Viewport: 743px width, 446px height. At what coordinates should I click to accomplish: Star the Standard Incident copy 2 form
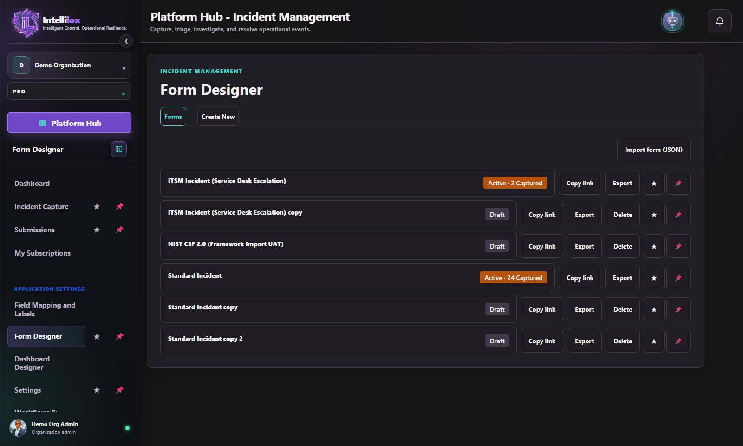pos(654,341)
